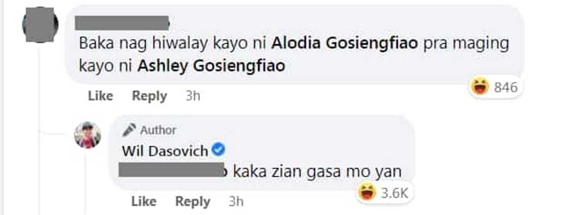The image size is (569, 215).
Task: Open the Wil Dasovich profile name
Action: (165, 151)
